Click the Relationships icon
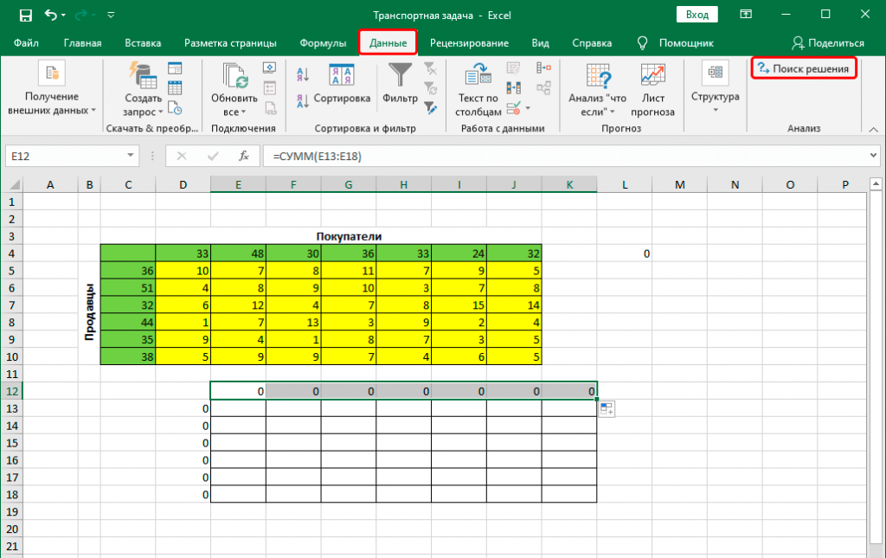886x558 pixels. pos(543,87)
